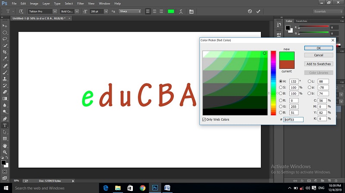Select the brightness B radio button
The image size is (345, 193).
pos(281,93)
